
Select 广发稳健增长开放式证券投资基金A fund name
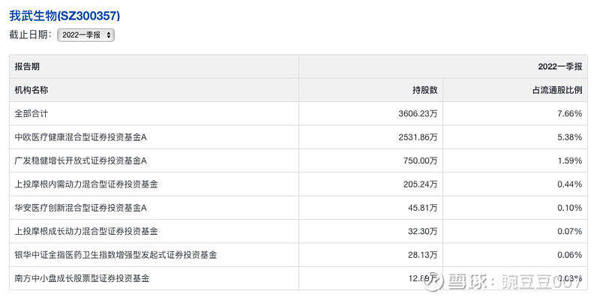pos(81,160)
